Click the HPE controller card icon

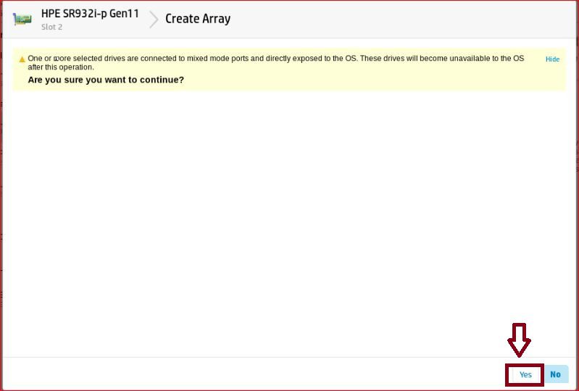point(22,20)
